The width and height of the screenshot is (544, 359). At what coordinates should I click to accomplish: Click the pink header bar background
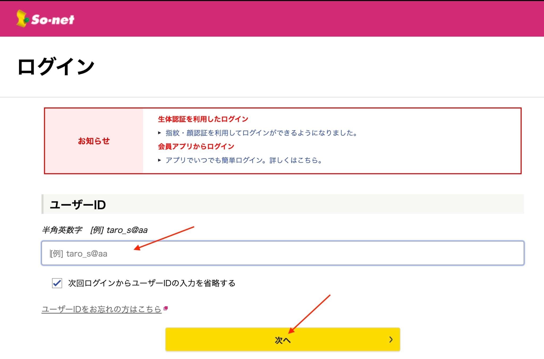tap(292, 19)
